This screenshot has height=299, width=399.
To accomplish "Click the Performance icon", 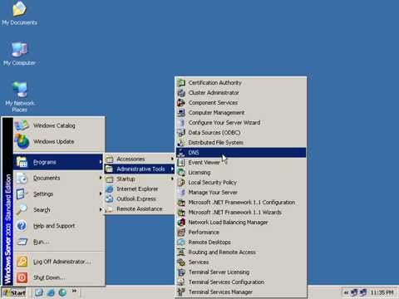I will pos(181,232).
